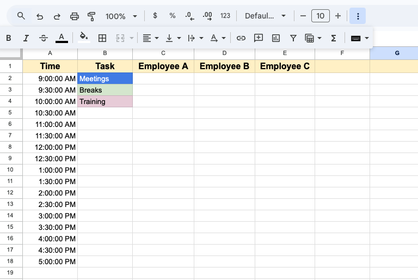Toggle strikethrough formatting
Viewport: 418px width, 280px height.
44,38
